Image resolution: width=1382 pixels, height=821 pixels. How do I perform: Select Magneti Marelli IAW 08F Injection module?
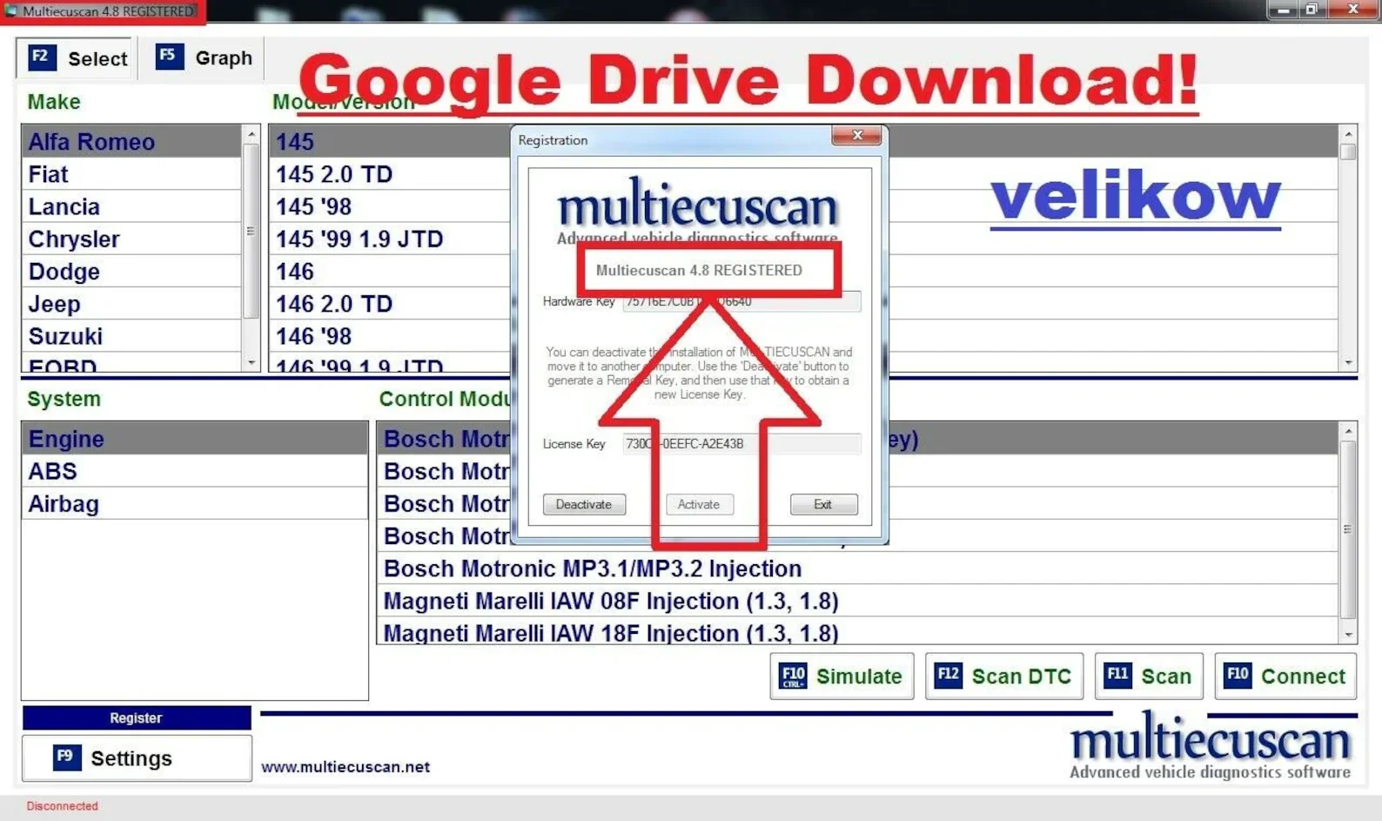[x=611, y=601]
